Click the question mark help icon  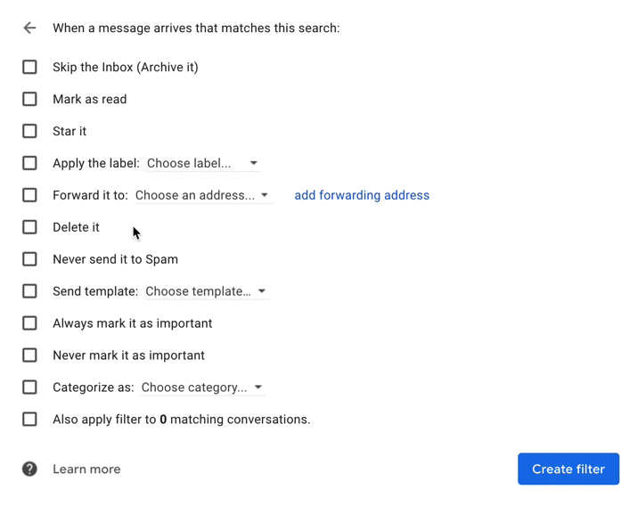coord(29,469)
